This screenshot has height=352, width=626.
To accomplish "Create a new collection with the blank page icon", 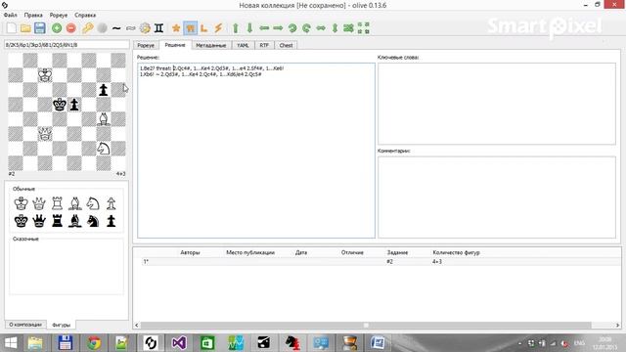I will [12, 28].
